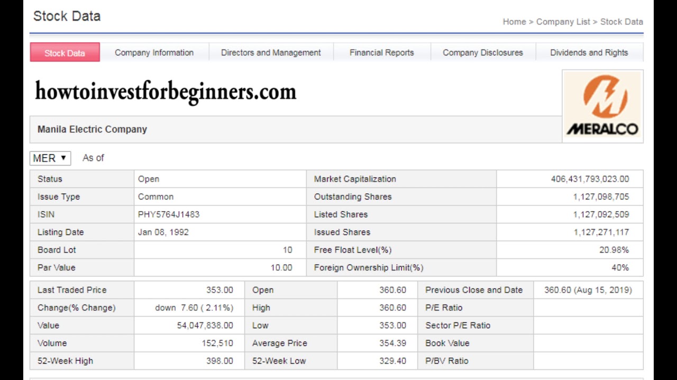Select ISIN value PHY5764J1483
This screenshot has width=677, height=380.
pos(169,214)
